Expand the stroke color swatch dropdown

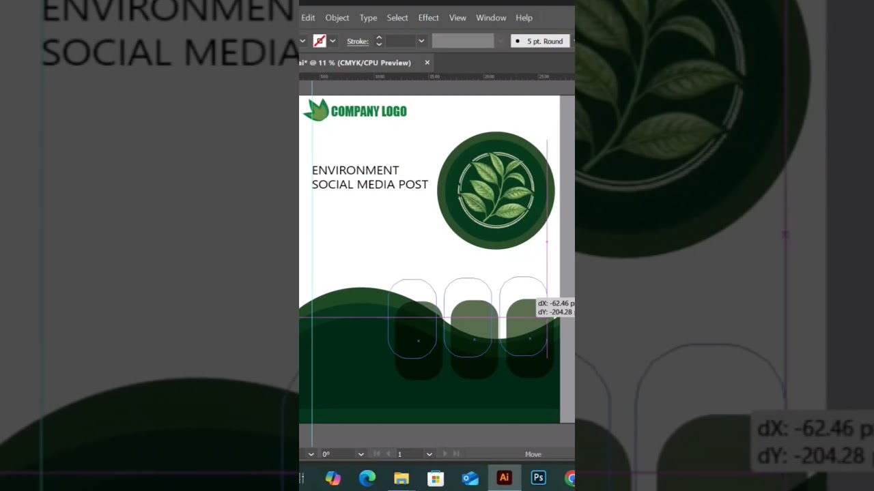(333, 41)
